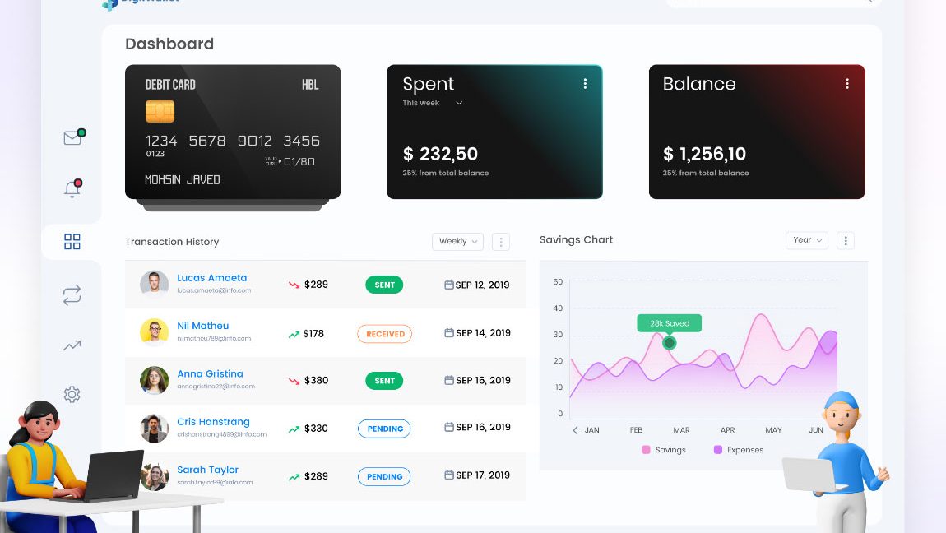Click the MAY label on chart axis

pyautogui.click(x=773, y=430)
